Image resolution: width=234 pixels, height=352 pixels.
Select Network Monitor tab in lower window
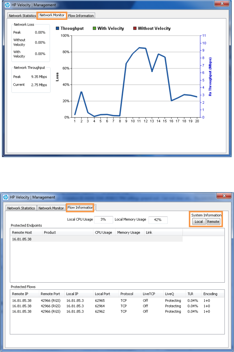pos(51,208)
